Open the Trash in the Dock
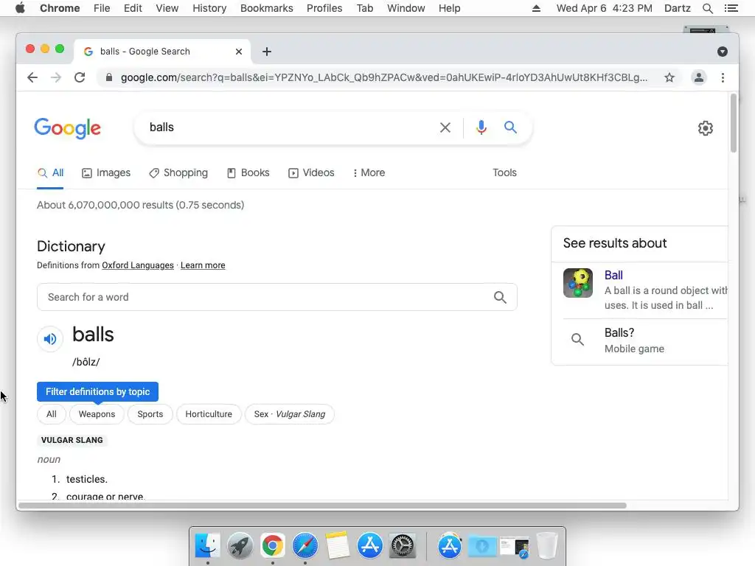The width and height of the screenshot is (755, 566). pyautogui.click(x=547, y=545)
